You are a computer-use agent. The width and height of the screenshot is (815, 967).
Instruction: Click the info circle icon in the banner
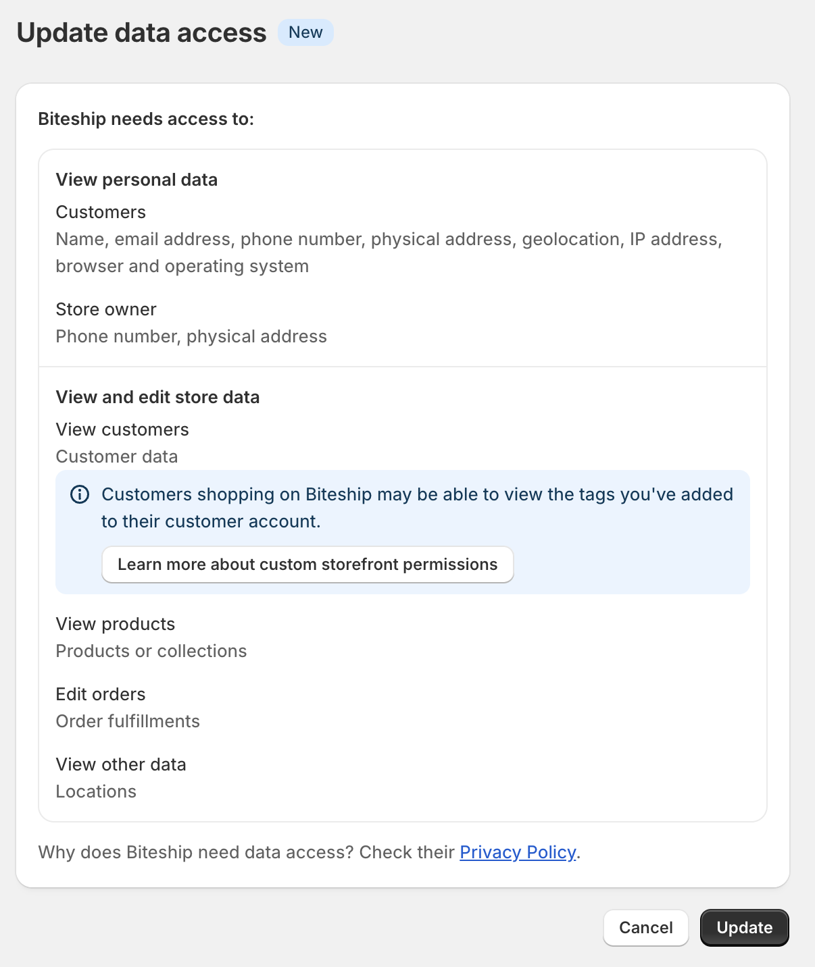(80, 494)
